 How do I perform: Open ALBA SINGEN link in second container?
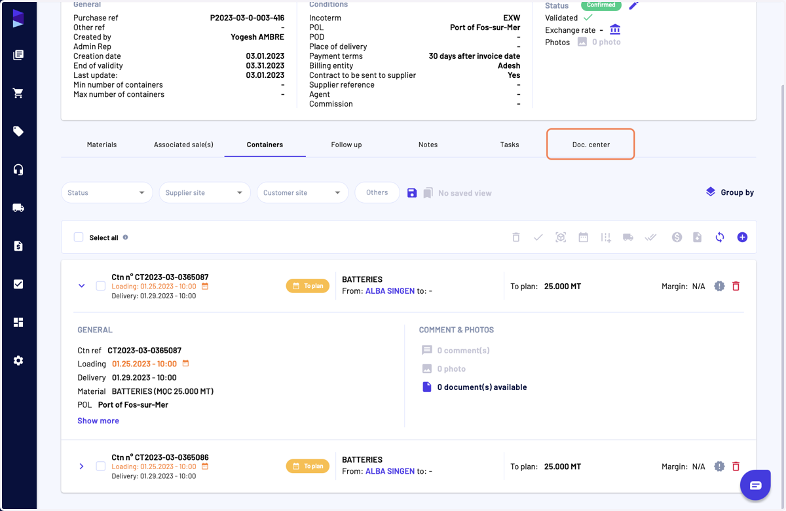(x=390, y=471)
